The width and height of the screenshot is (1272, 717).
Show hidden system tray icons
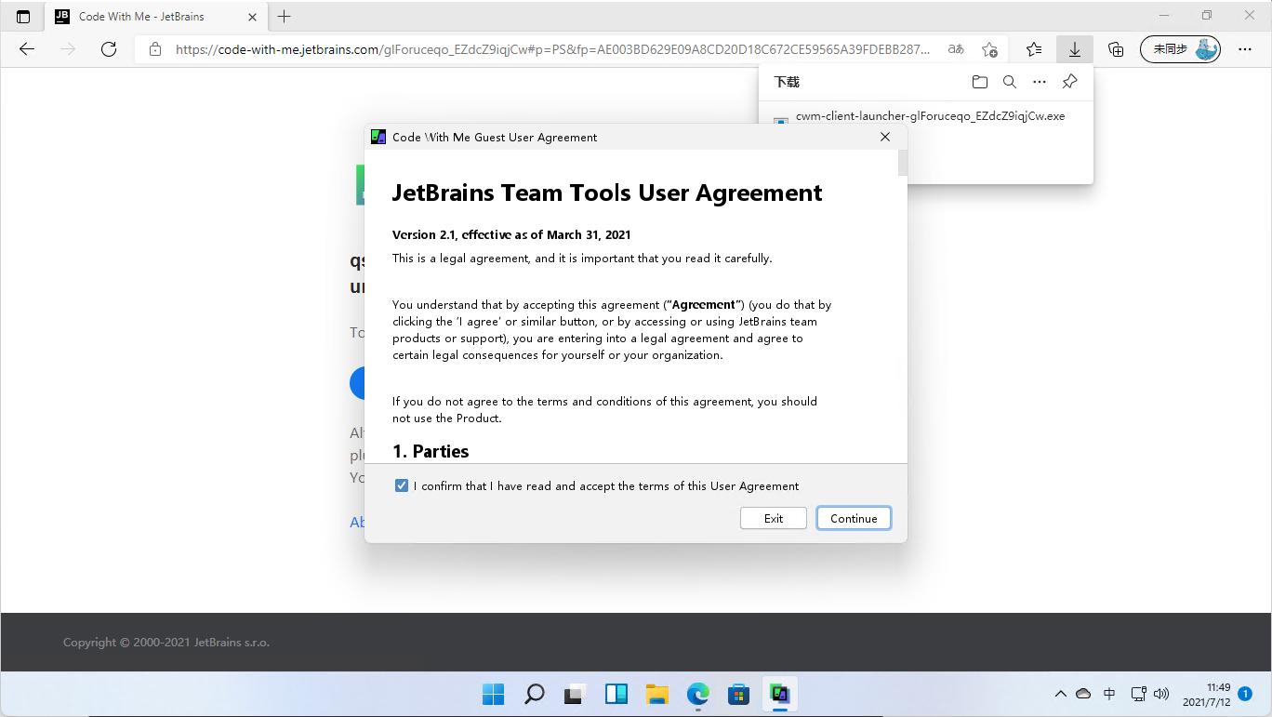click(x=1060, y=694)
